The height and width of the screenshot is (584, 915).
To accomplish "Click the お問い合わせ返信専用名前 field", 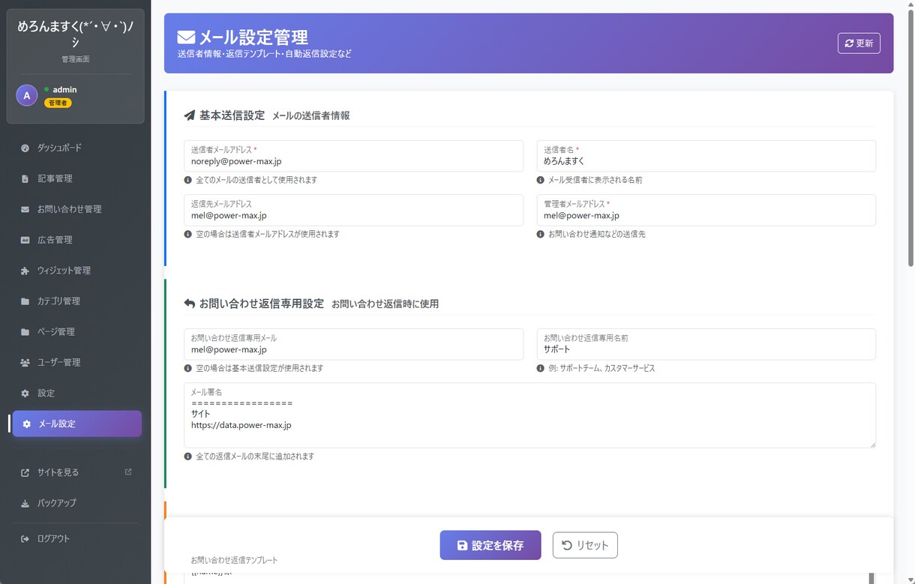I will click(706, 344).
